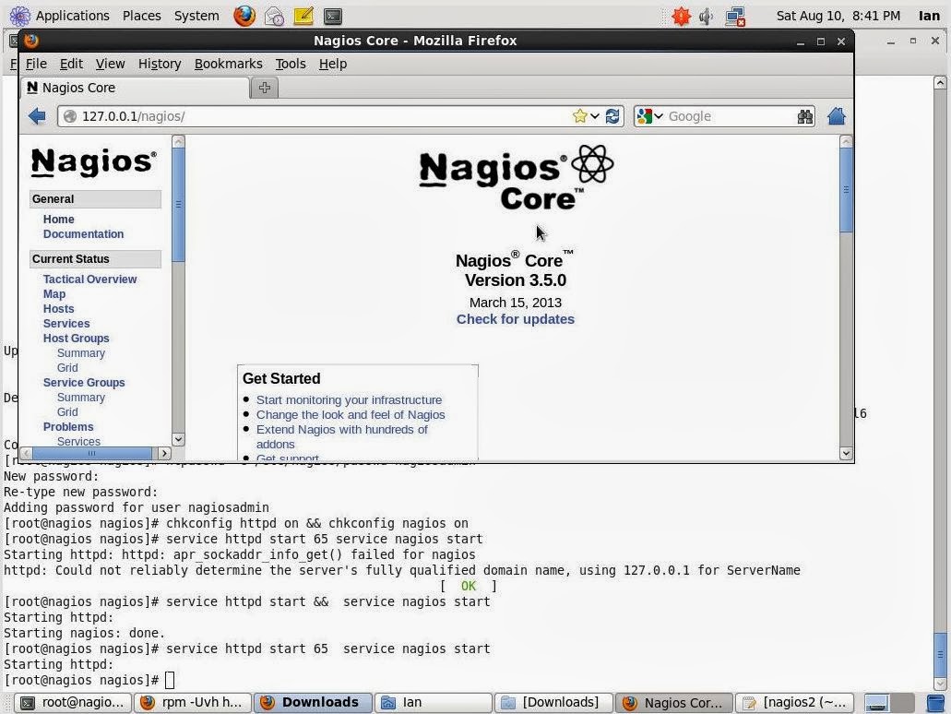Open the mail client panel icon
The height and width of the screenshot is (714, 951).
[x=274, y=17]
